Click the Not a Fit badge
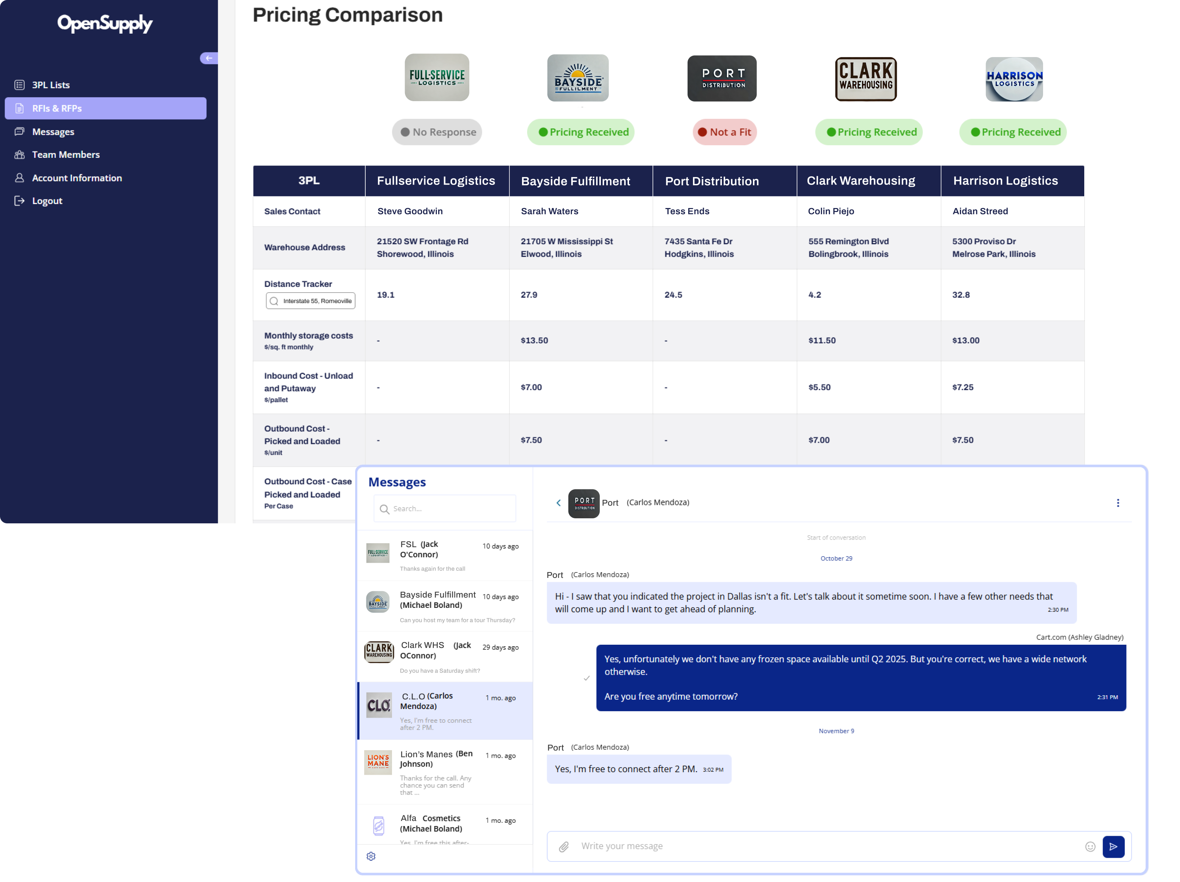Viewport: 1180px width, 882px height. tap(724, 132)
